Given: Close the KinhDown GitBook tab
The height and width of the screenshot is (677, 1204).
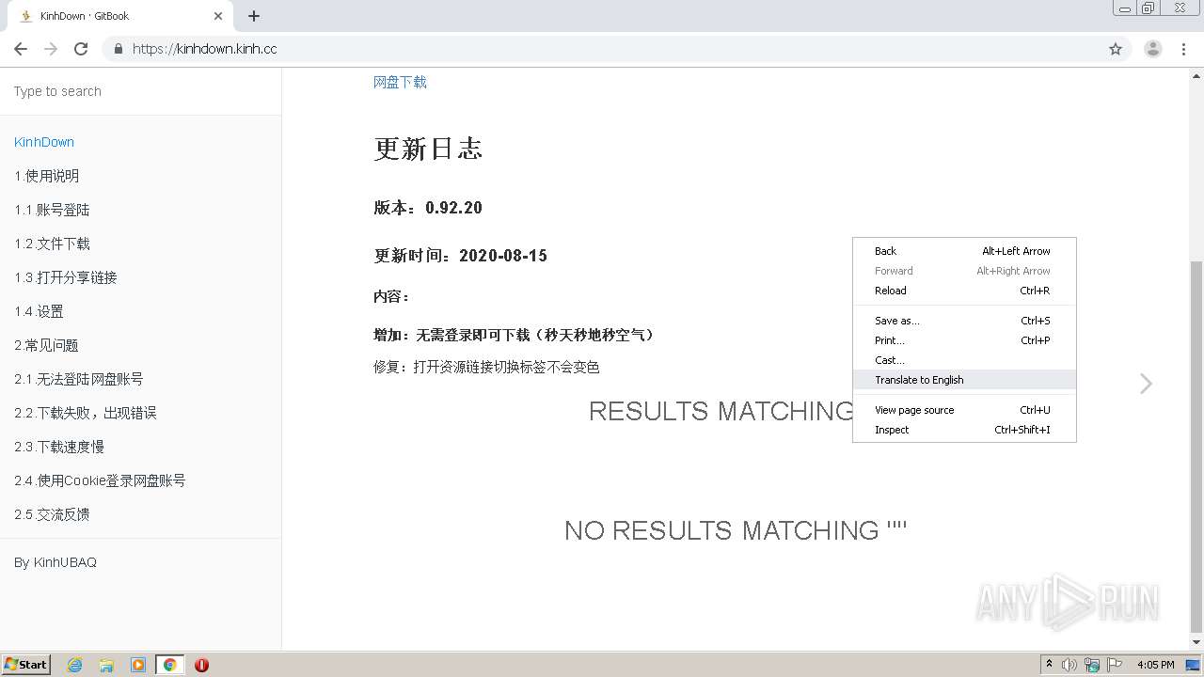Looking at the screenshot, I should tap(218, 16).
